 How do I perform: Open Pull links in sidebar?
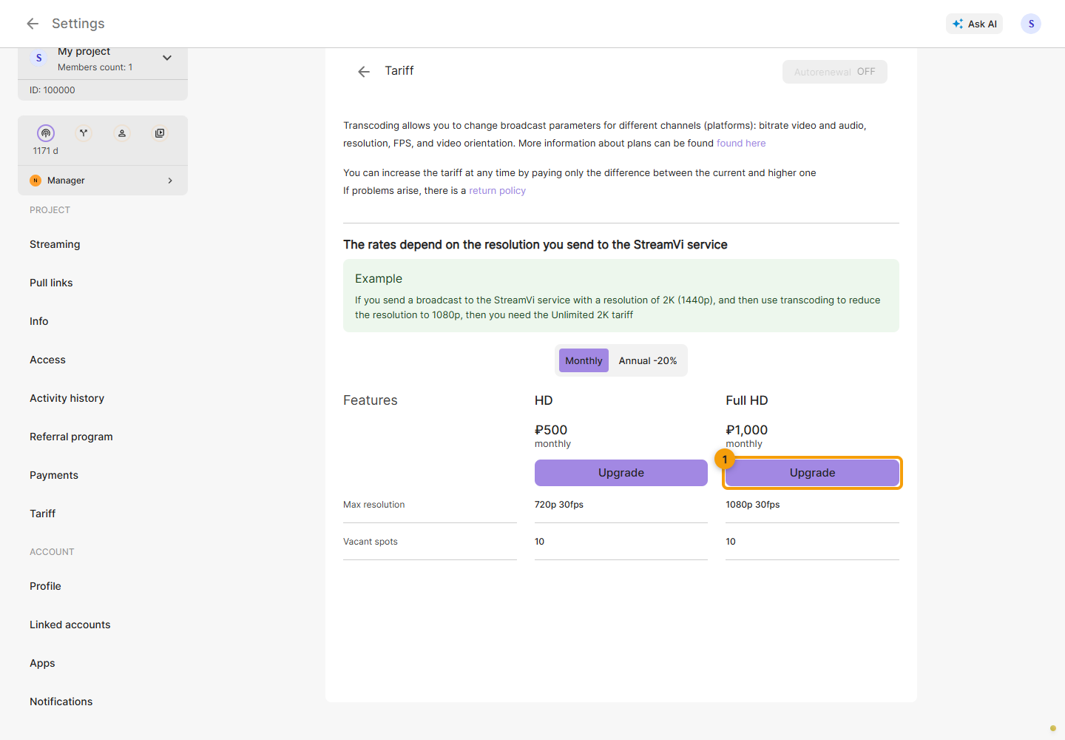(x=51, y=283)
